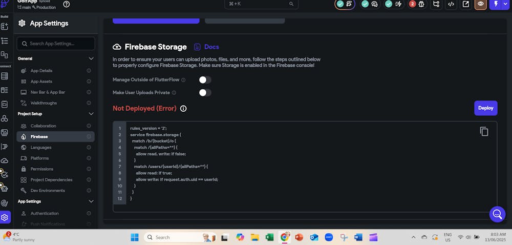The height and width of the screenshot is (245, 512).
Task: Open App Assets settings
Action: click(55, 81)
